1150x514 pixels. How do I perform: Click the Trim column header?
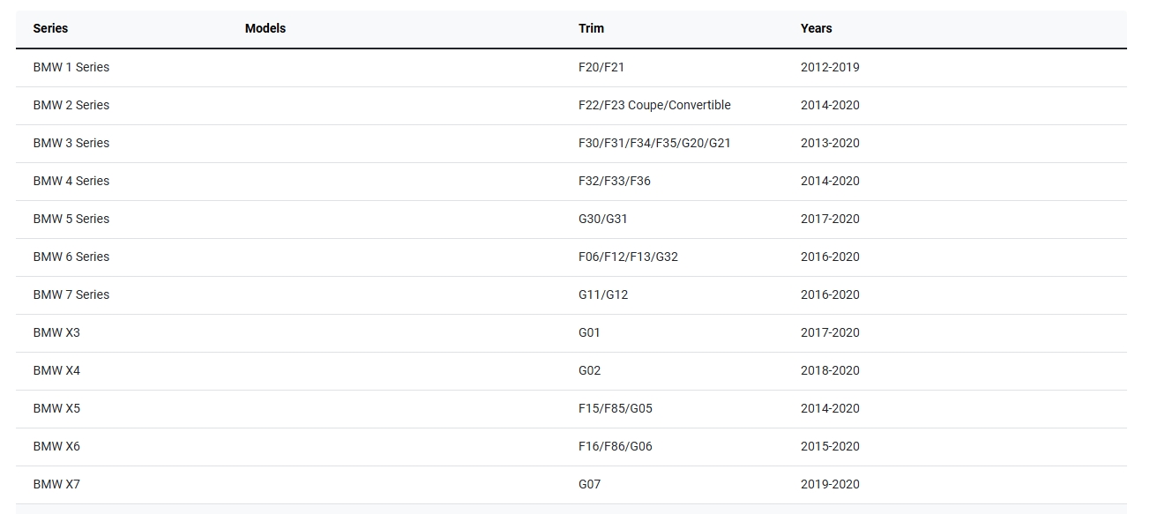591,28
